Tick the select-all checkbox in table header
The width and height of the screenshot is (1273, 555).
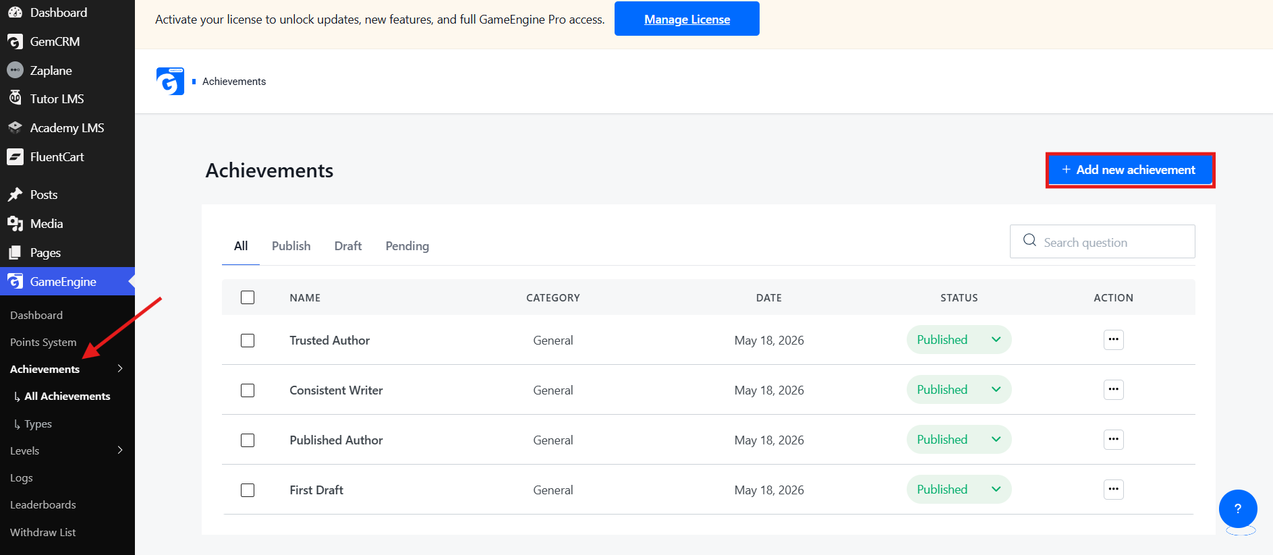[248, 297]
